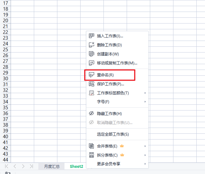Viewport: 205px width, 174px height.
Task: Select 重命名(R) to rename the sheet
Action: [117, 75]
